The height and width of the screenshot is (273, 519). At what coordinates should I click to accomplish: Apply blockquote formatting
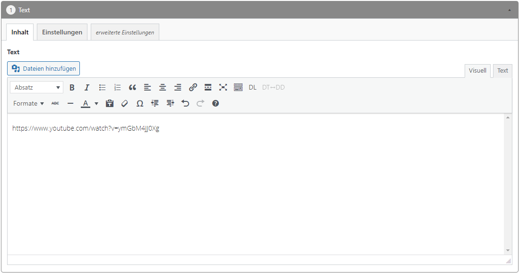click(132, 87)
